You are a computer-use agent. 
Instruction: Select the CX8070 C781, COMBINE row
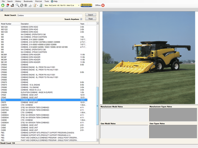[44, 105]
